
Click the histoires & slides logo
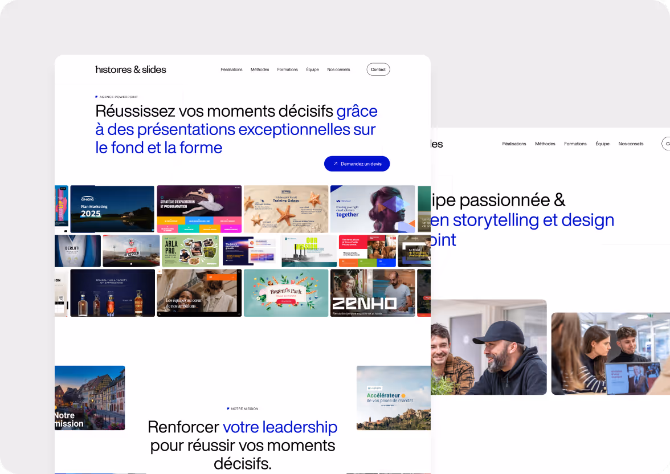tap(130, 69)
